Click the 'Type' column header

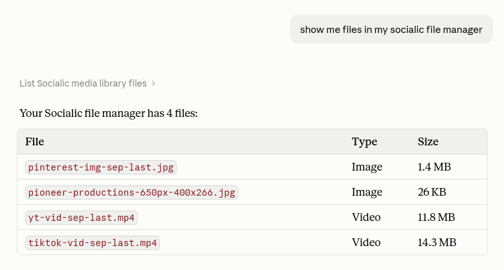pyautogui.click(x=364, y=141)
